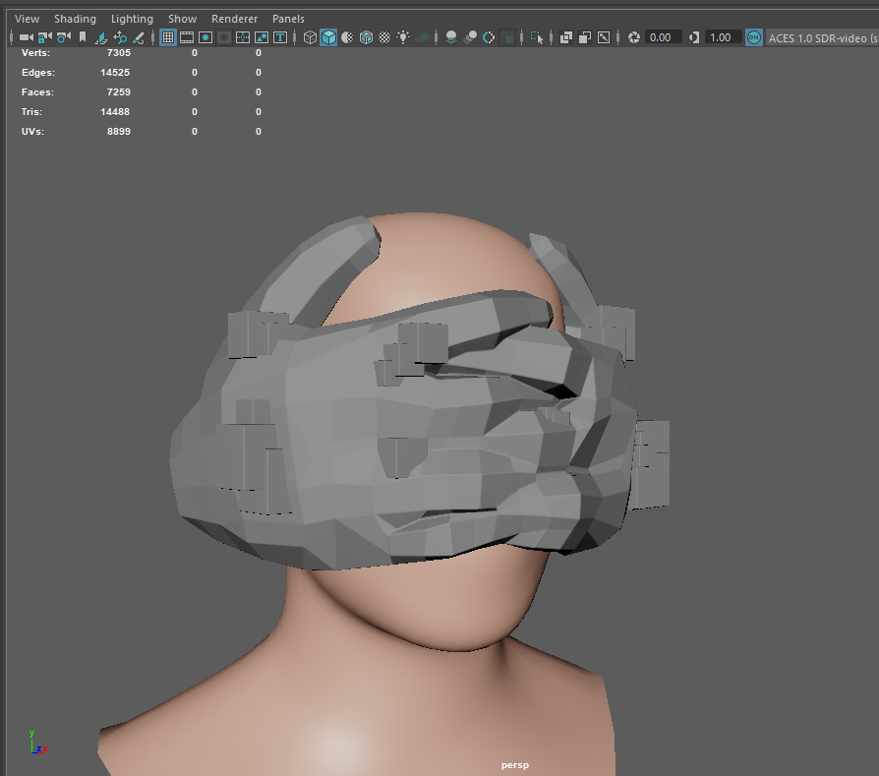The image size is (879, 776).
Task: Toggle the Resolution Gate icon
Action: [x=205, y=37]
